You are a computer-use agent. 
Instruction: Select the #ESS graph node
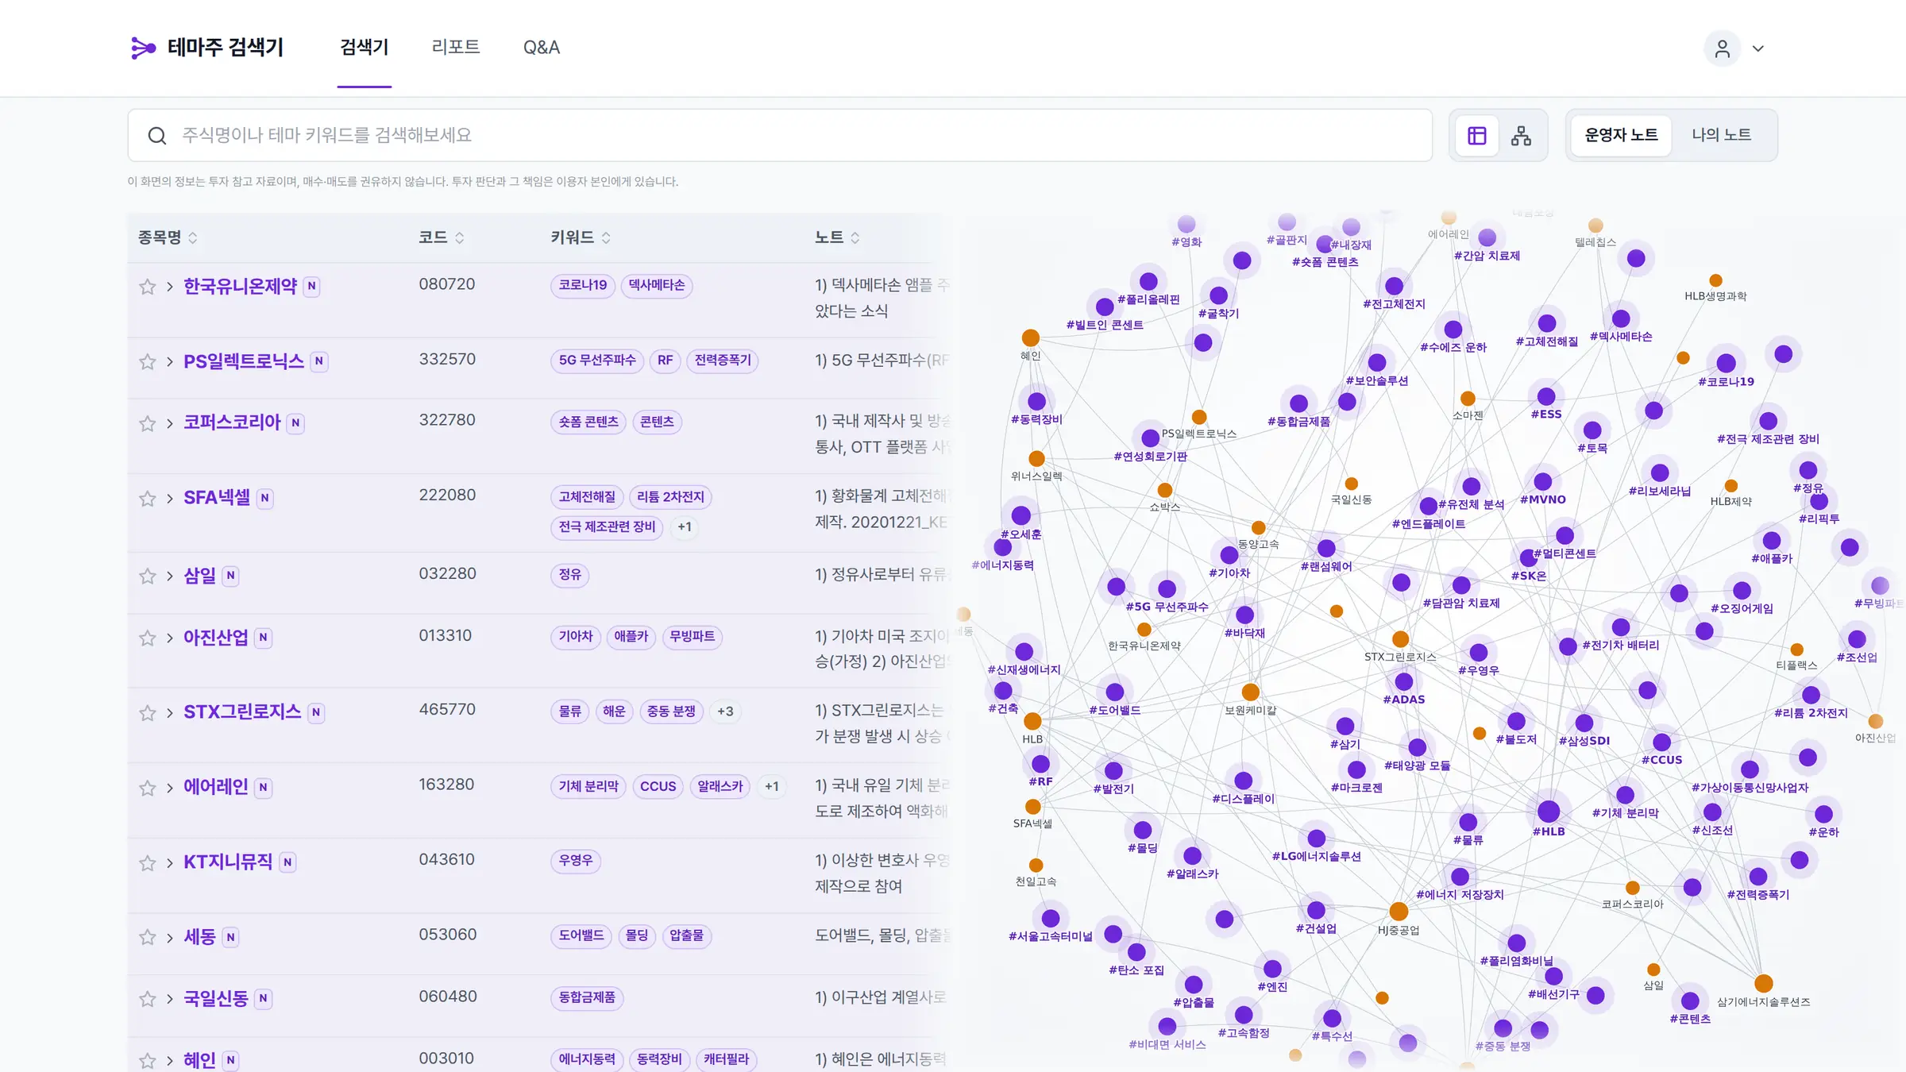[1545, 397]
